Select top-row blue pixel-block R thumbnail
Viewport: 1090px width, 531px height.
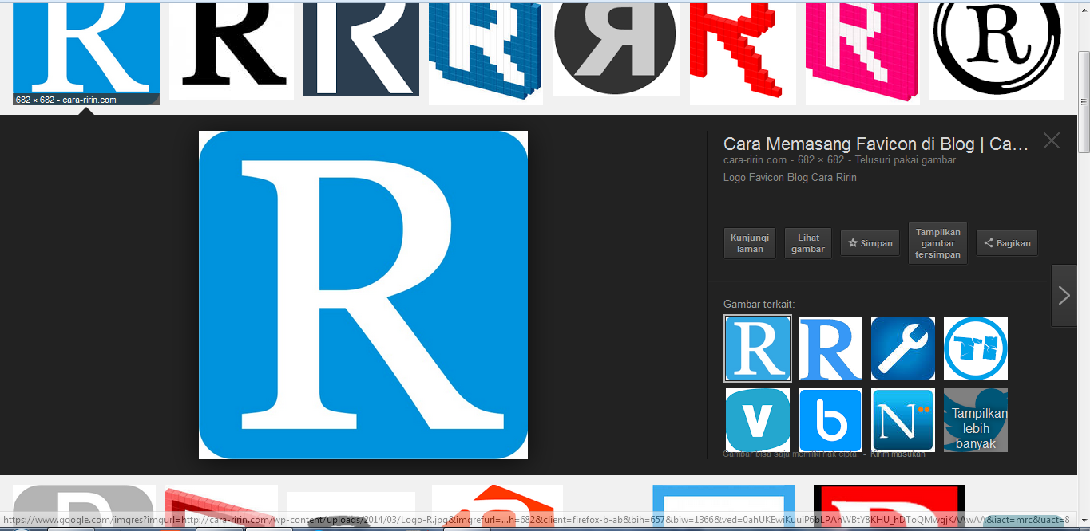[x=486, y=53]
